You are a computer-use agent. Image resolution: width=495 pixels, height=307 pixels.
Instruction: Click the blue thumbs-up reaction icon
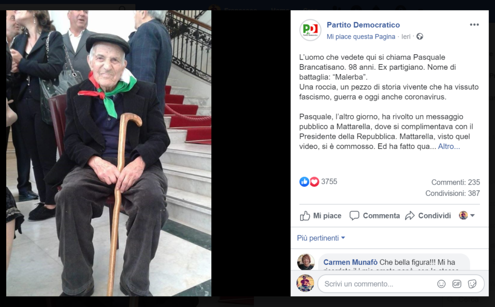[x=304, y=182]
